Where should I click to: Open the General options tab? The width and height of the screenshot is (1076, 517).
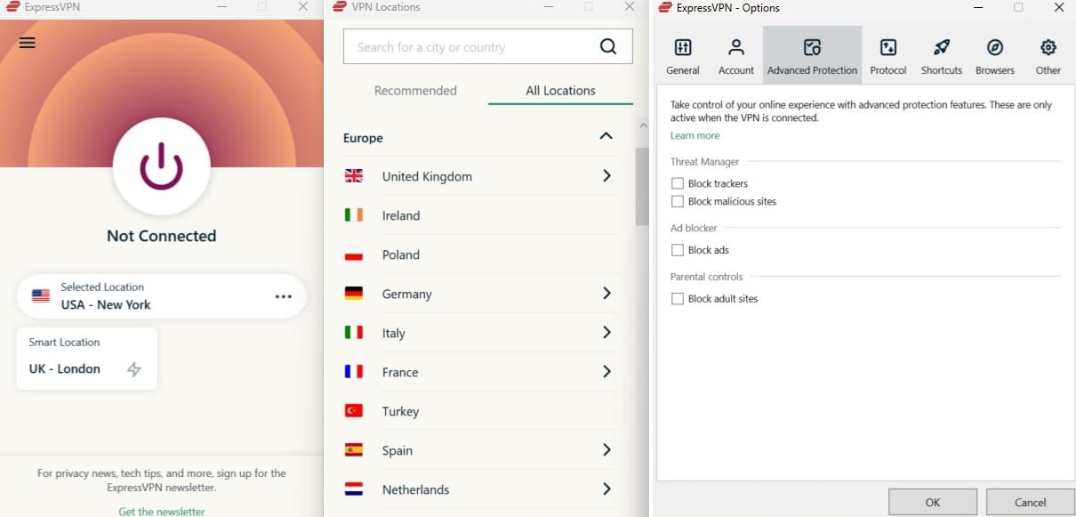pos(683,57)
